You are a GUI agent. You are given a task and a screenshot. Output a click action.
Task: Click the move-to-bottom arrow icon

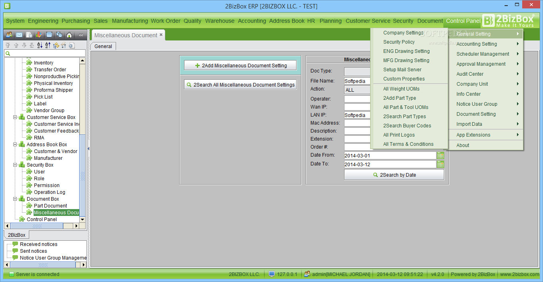32,45
